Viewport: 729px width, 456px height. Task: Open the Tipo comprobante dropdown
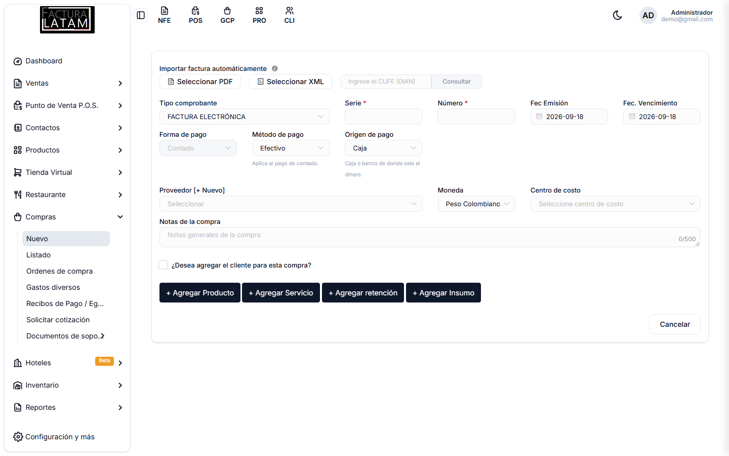(x=245, y=117)
